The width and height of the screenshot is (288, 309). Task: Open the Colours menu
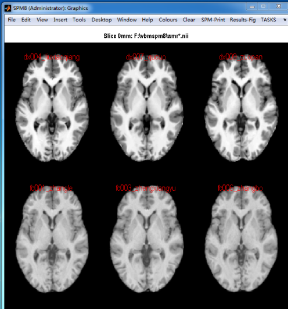pos(168,20)
